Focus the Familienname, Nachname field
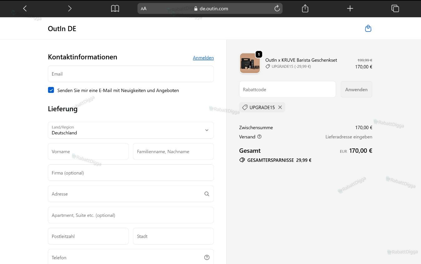The width and height of the screenshot is (421, 264). (x=173, y=152)
